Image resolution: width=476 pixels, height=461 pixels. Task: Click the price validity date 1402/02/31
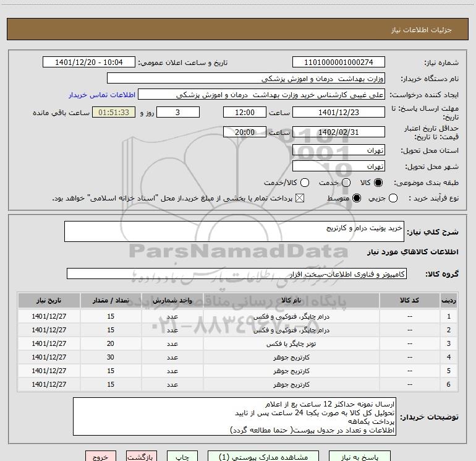339,132
